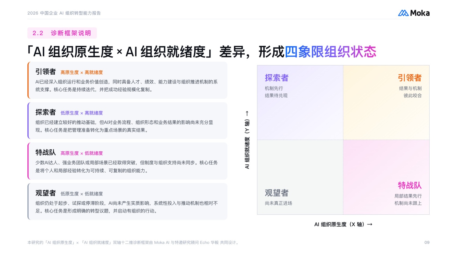Click the "观望者" heading in the description cards

(46, 193)
